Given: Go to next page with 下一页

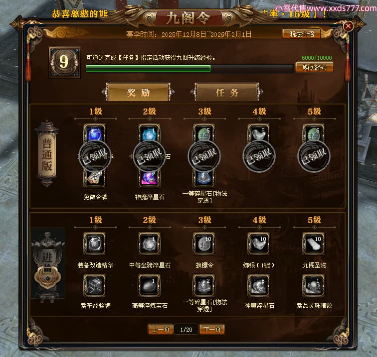Looking at the screenshot, I should [x=212, y=329].
